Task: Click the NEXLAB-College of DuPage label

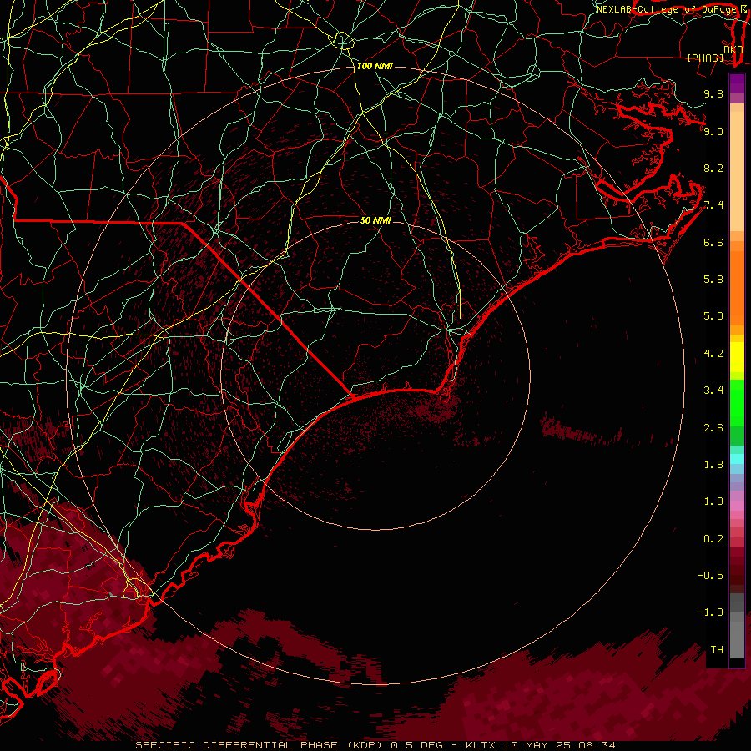Action: click(x=666, y=9)
